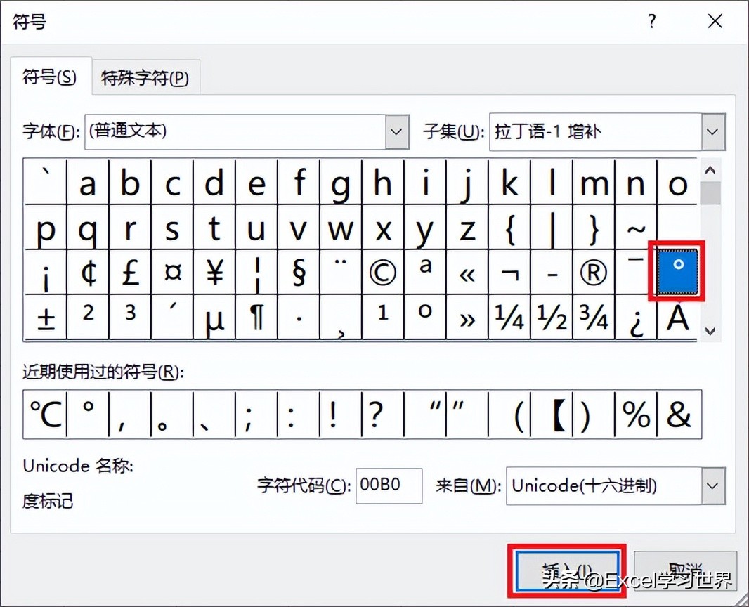Open the 子集 (Subset) dropdown showing 拉丁语-1 增补
The width and height of the screenshot is (749, 607).
pyautogui.click(x=712, y=131)
